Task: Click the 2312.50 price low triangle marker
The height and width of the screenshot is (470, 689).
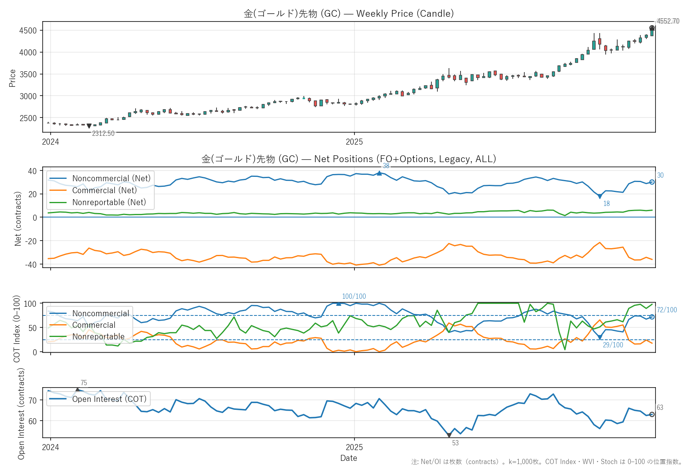Action: coord(89,126)
